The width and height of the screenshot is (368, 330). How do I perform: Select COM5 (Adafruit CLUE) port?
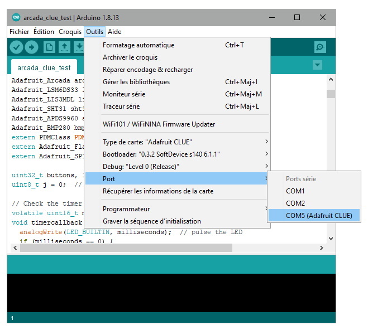314,216
